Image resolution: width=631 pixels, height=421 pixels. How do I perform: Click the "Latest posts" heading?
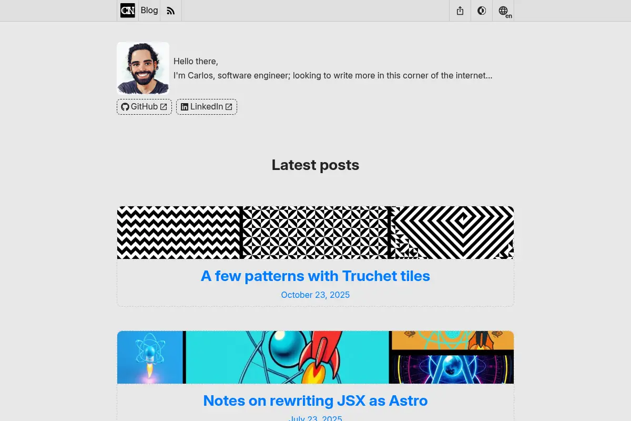tap(315, 165)
